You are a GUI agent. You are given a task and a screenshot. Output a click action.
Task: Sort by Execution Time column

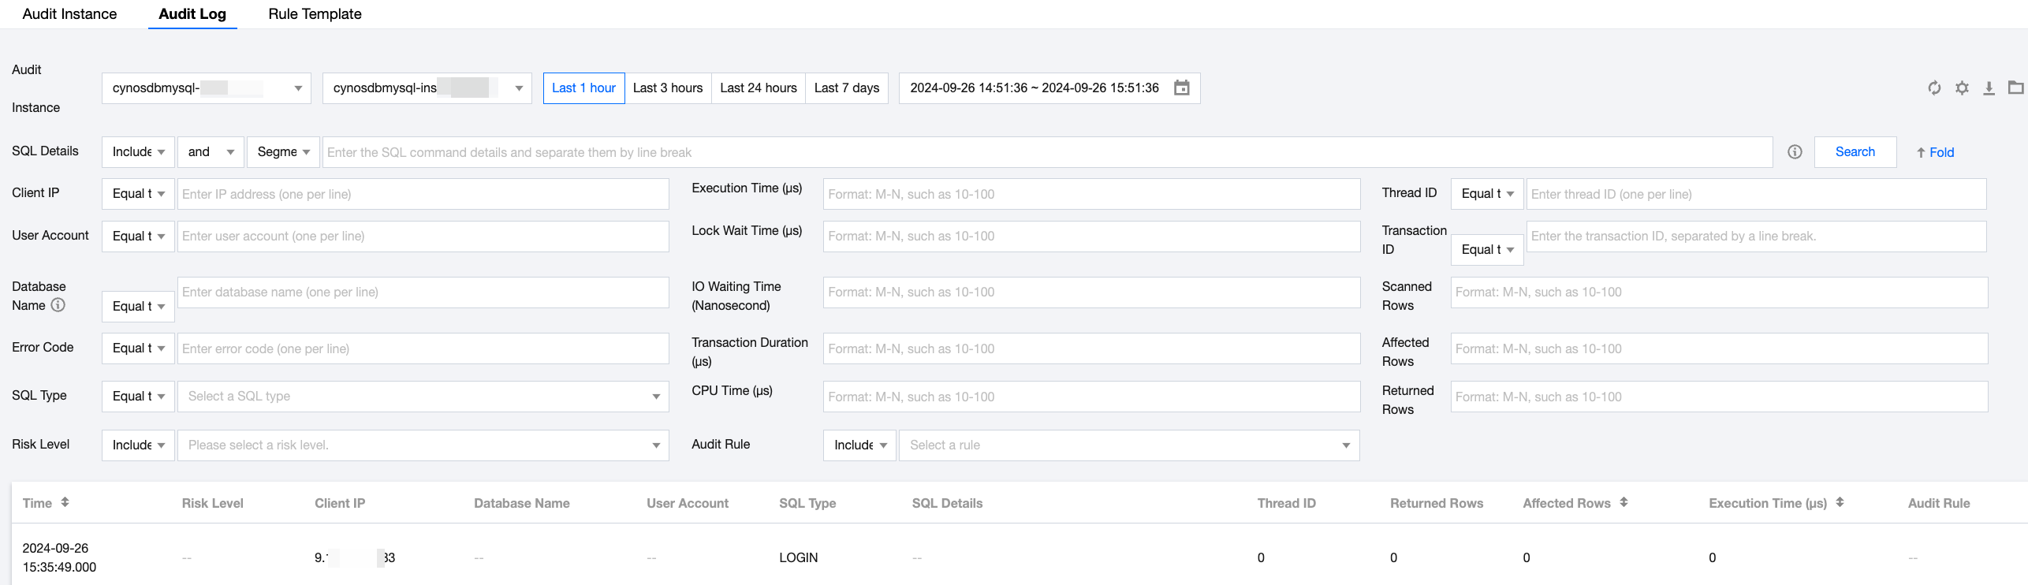click(1840, 502)
